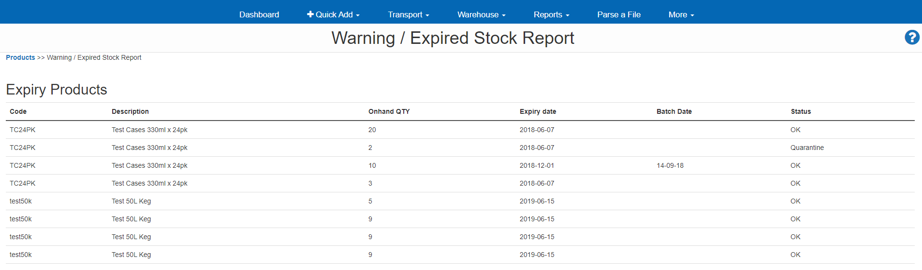Click the 14-09-18 batch date cell
Image resolution: width=922 pixels, height=270 pixels.
[x=670, y=165]
